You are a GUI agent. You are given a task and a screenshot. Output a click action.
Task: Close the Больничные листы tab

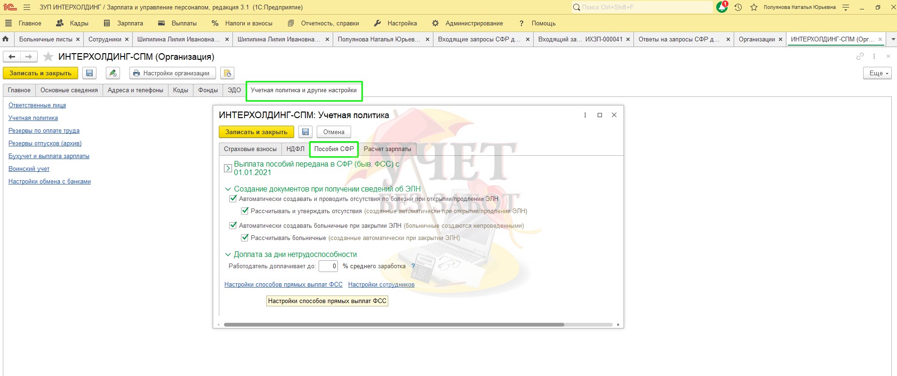click(78, 40)
